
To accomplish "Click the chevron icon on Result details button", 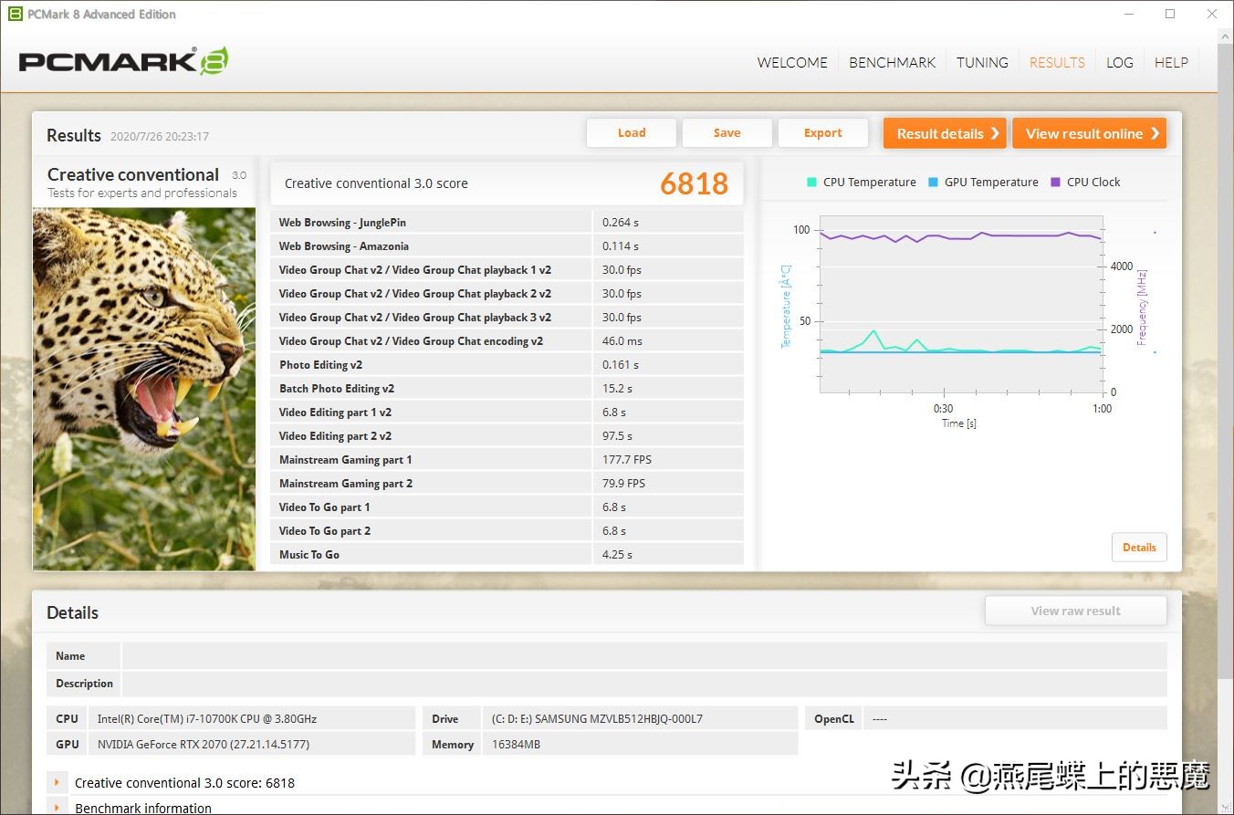I will 993,132.
